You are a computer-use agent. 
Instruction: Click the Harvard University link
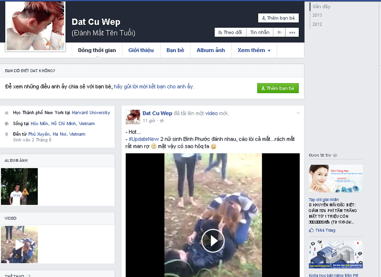pyautogui.click(x=91, y=113)
